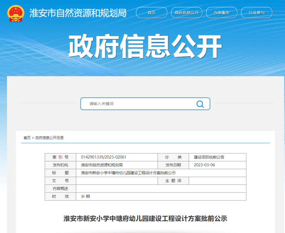Click the national emblem logo

pyautogui.click(x=16, y=13)
